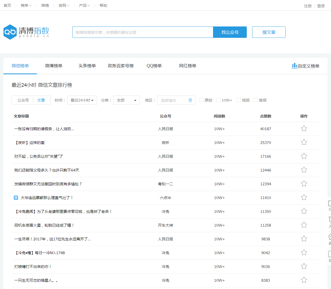331x289 pixels.
Task: Click the 原 original badge icon
Action: click(16, 198)
